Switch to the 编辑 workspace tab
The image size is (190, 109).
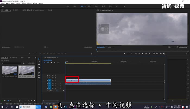tap(82, 6)
